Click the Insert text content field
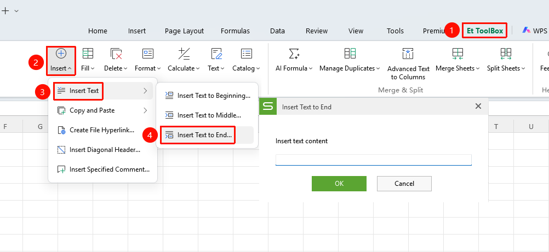Image resolution: width=549 pixels, height=252 pixels. [x=374, y=160]
